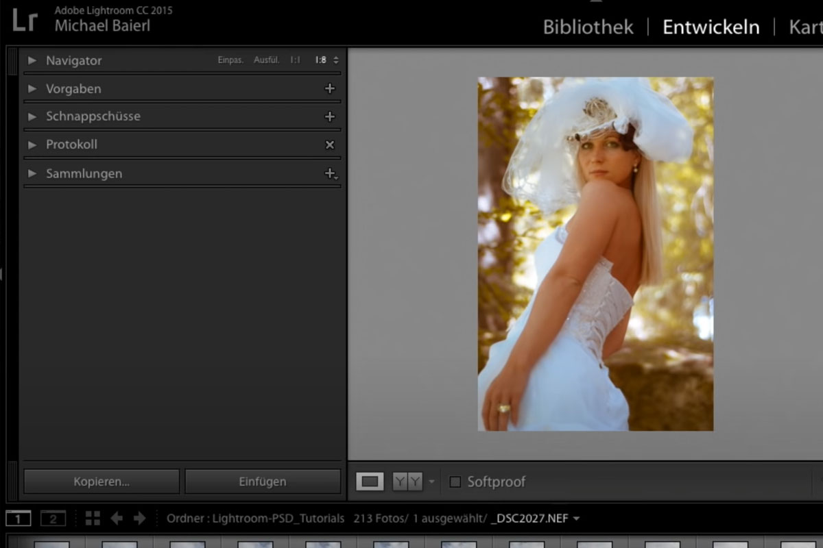The image size is (823, 548).
Task: Open before/after view options arrow
Action: [x=431, y=482]
